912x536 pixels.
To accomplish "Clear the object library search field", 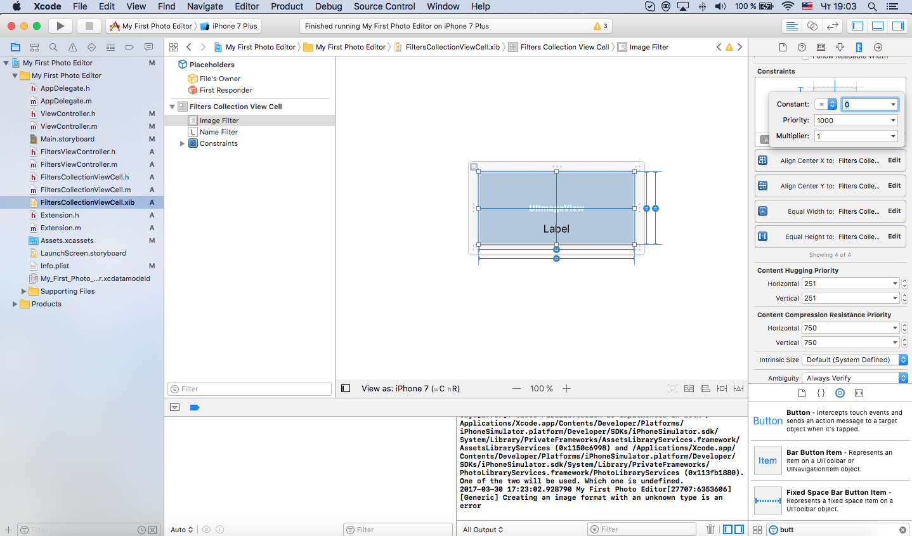I will pyautogui.click(x=902, y=530).
